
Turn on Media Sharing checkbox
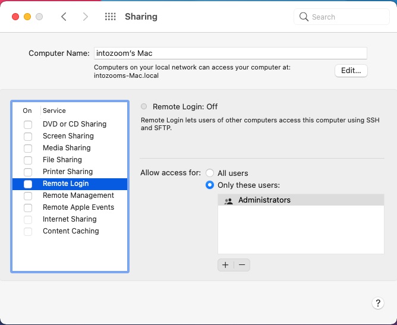28,149
